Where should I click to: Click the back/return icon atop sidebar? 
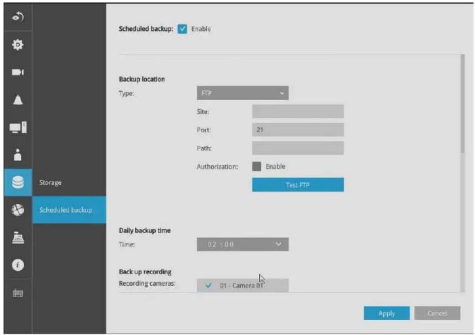pos(18,17)
